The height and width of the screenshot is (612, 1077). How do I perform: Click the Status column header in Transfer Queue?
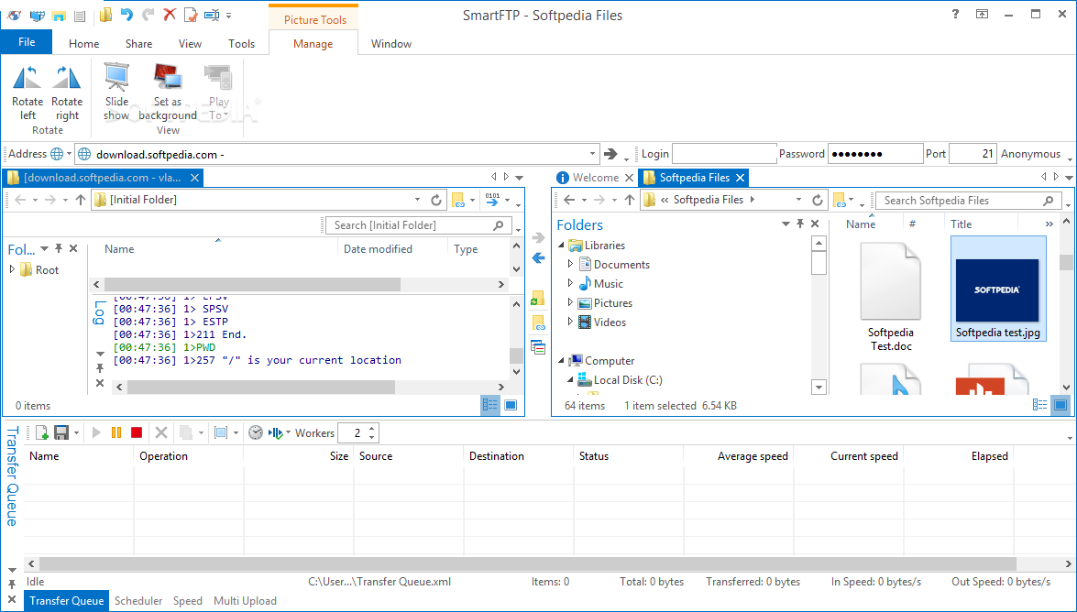pos(628,455)
